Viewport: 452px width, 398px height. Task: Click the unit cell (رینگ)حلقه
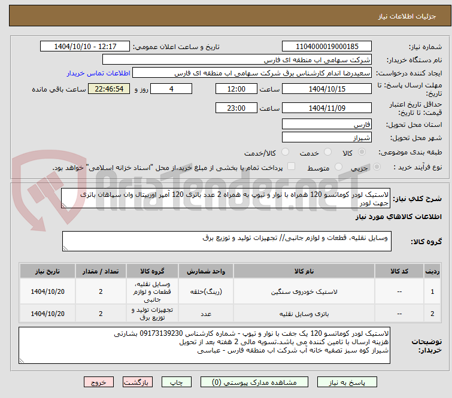click(x=206, y=291)
